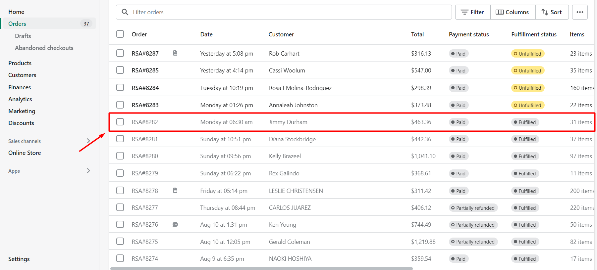Click the Sort arrows button
This screenshot has width=597, height=270.
(552, 12)
